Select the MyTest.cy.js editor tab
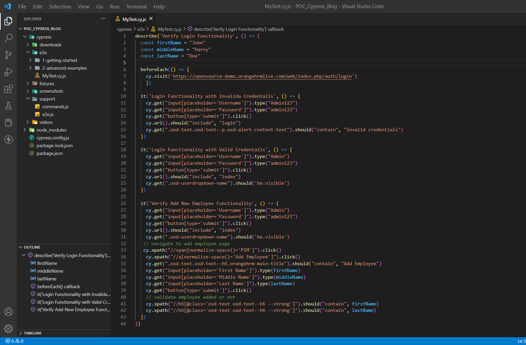The height and width of the screenshot is (345, 526). [x=134, y=19]
